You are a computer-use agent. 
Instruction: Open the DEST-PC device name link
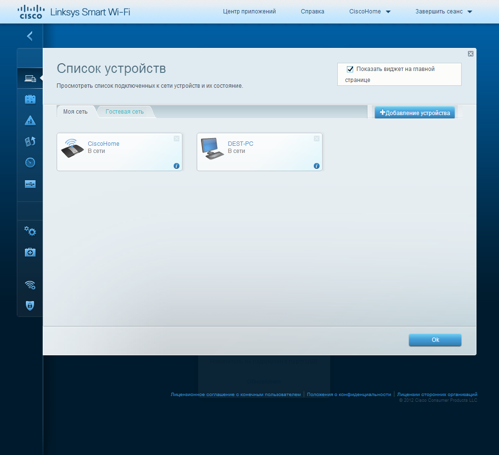point(240,144)
